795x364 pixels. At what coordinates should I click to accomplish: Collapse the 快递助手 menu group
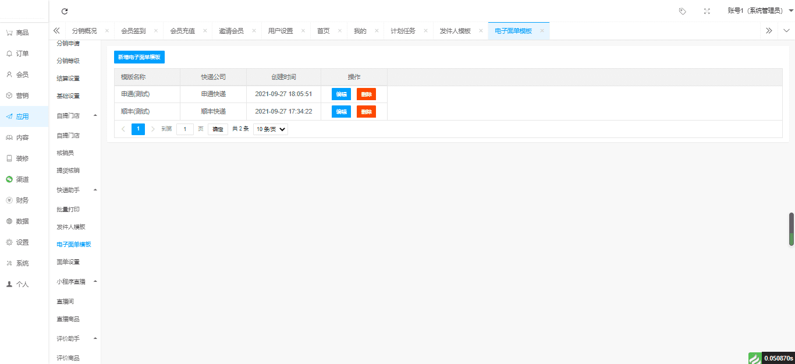coord(95,190)
